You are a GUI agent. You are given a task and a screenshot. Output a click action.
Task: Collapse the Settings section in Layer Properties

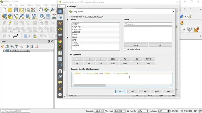67,6
